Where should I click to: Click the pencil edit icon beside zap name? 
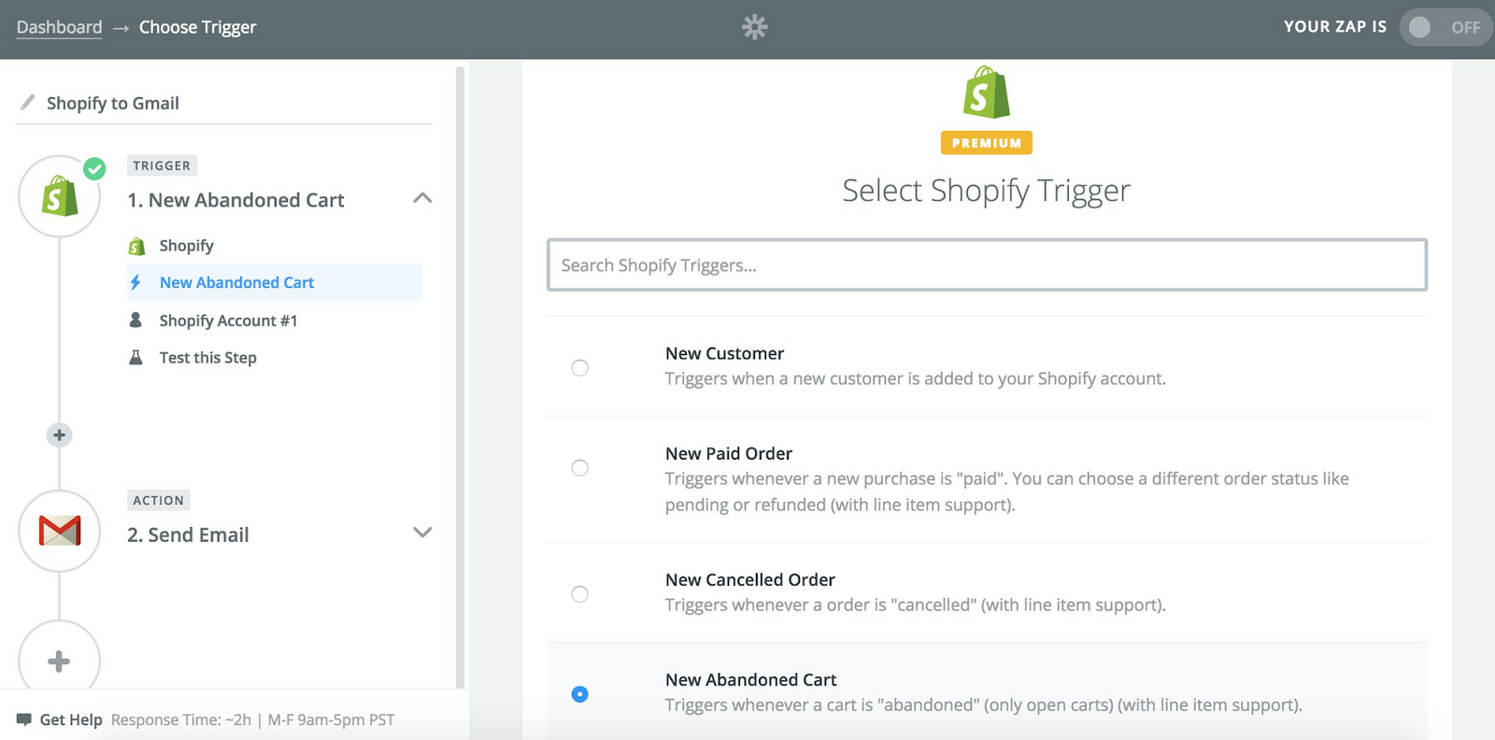pyautogui.click(x=28, y=102)
